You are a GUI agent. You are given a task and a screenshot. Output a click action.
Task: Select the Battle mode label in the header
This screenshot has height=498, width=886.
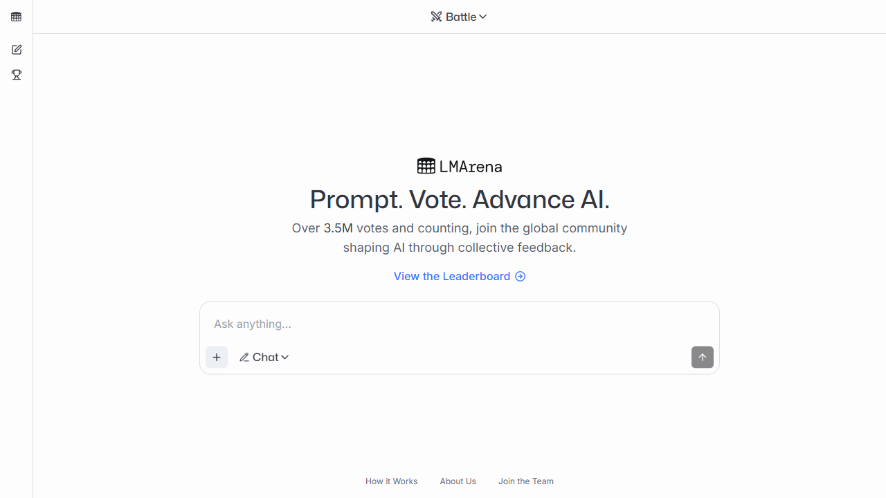click(461, 17)
